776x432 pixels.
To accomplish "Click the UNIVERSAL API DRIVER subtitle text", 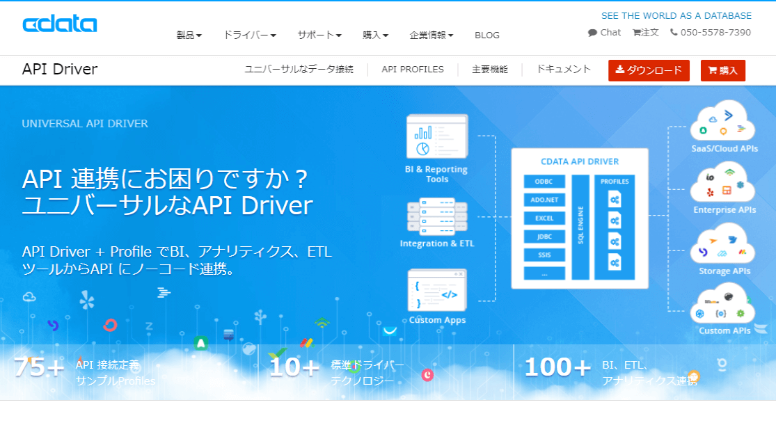I will tap(85, 124).
